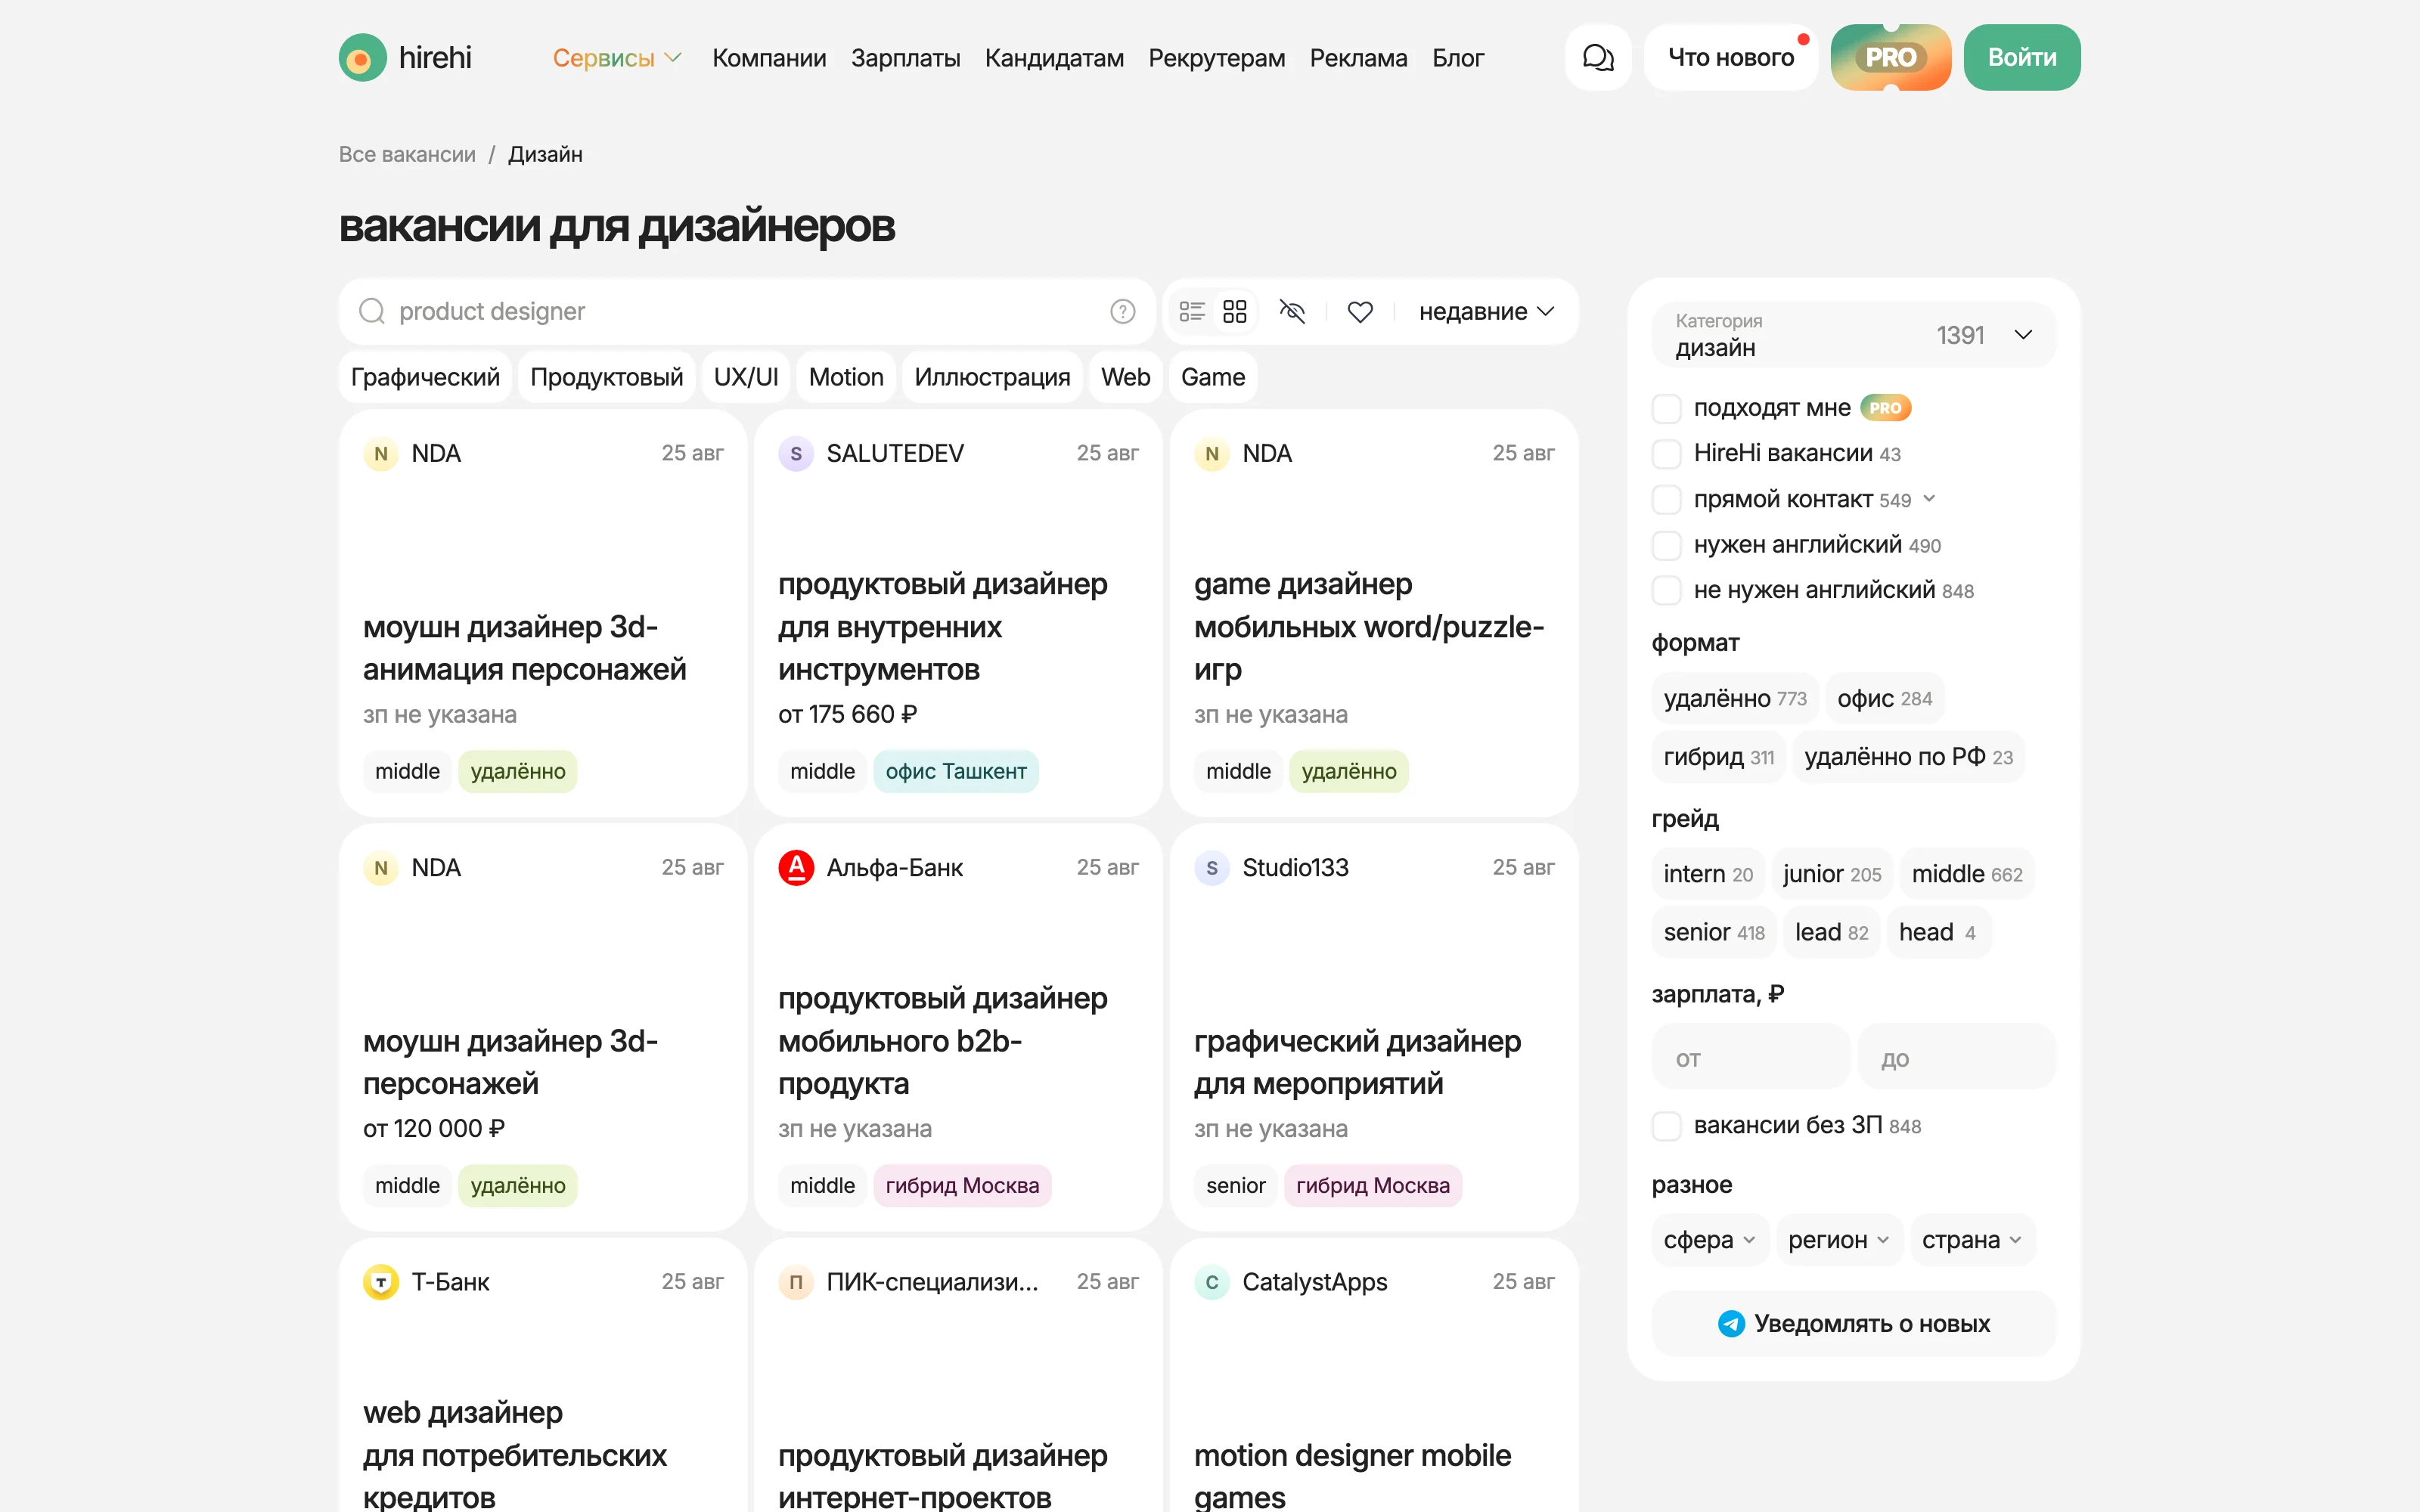This screenshot has width=2420, height=1512.
Task: Select Продуктовый tag filter
Action: click(606, 377)
